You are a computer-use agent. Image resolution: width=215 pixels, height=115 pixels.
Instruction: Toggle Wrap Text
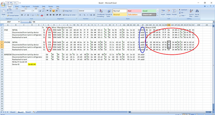coord(67,11)
